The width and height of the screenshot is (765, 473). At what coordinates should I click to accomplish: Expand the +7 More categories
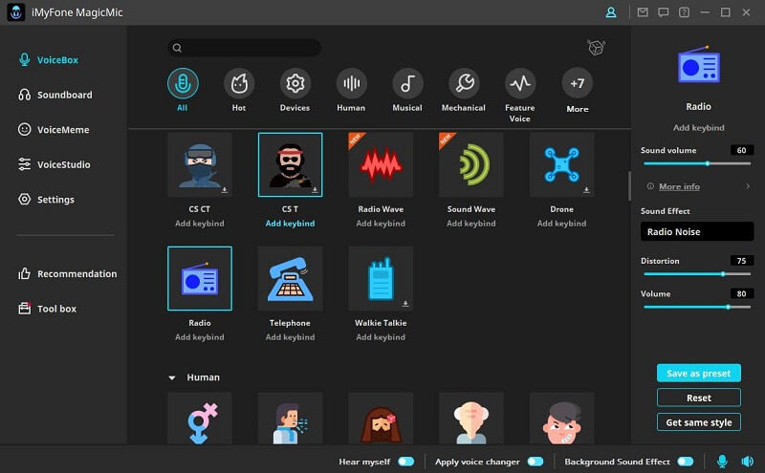pos(578,83)
